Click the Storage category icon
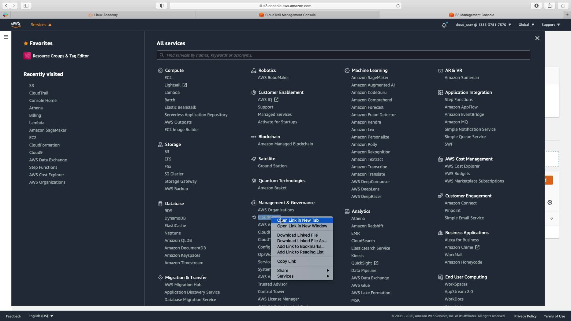This screenshot has width=571, height=321. coord(160,145)
